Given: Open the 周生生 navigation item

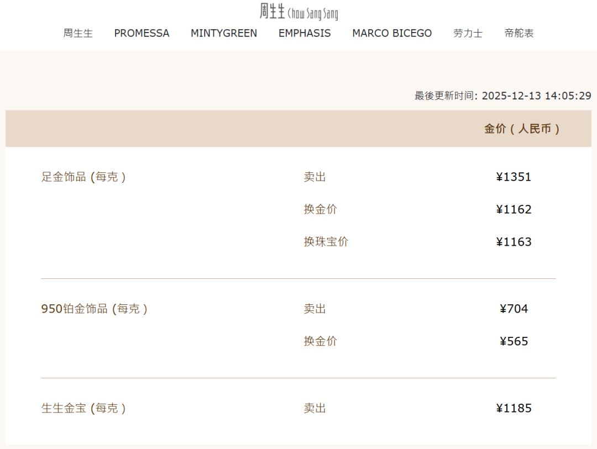Looking at the screenshot, I should (x=78, y=33).
